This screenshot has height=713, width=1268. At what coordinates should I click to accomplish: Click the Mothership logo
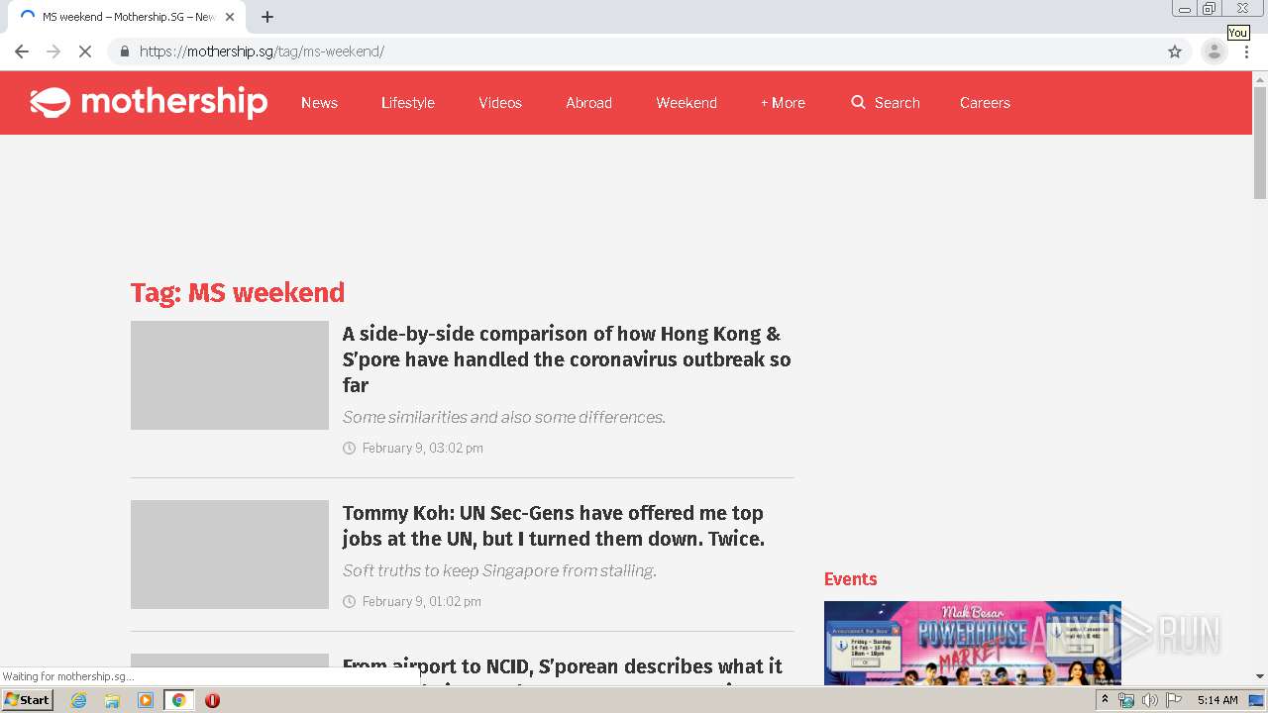(x=149, y=102)
